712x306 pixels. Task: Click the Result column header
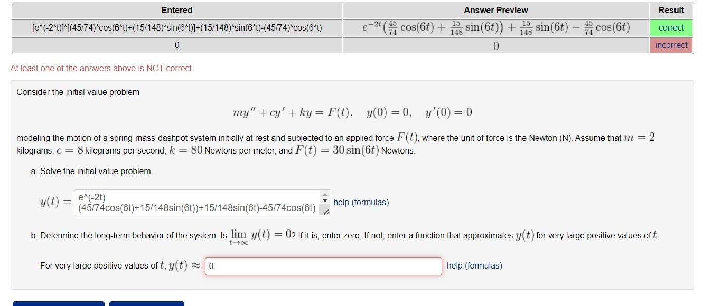671,9
